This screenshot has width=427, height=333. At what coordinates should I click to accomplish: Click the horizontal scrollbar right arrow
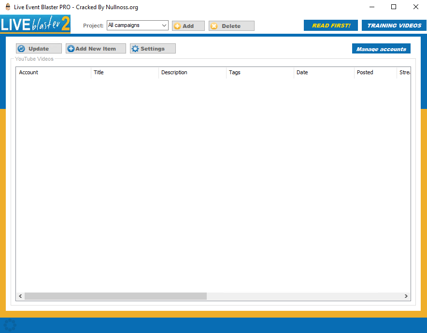[406, 296]
